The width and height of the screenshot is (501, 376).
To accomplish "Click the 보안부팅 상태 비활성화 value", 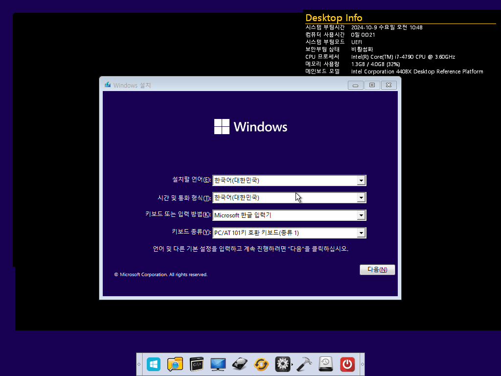I will coord(362,49).
